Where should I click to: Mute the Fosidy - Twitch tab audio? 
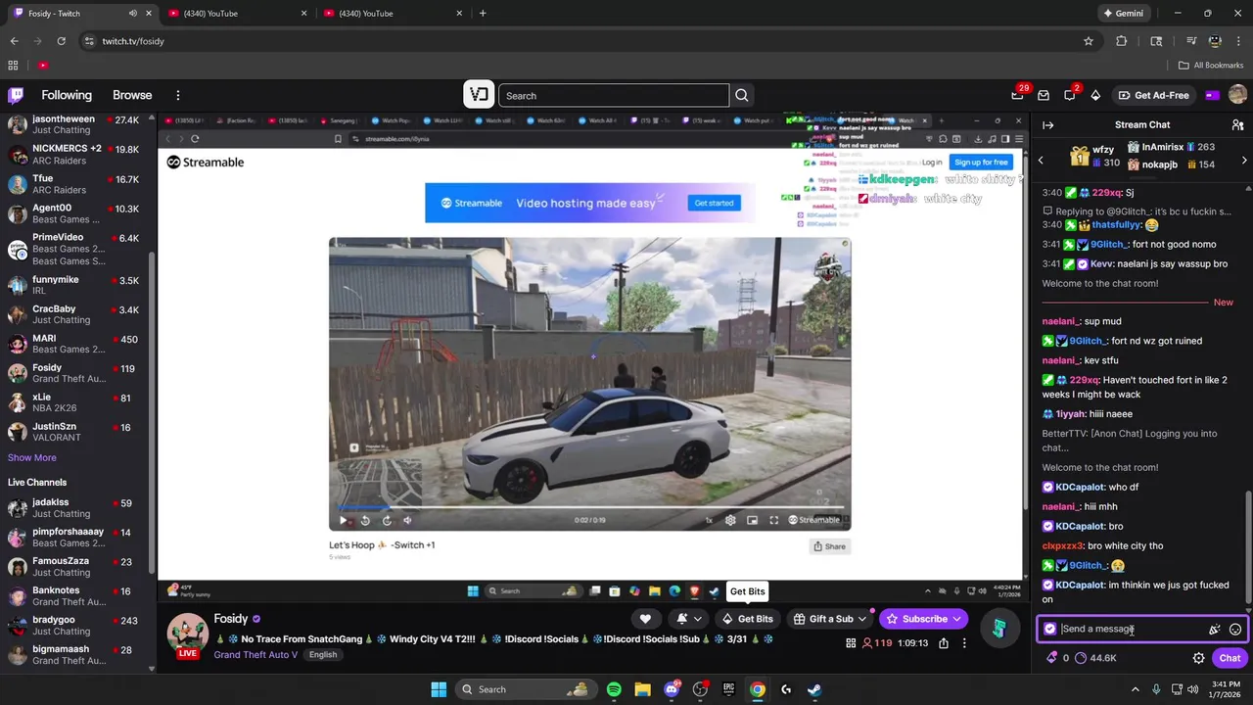pos(133,14)
